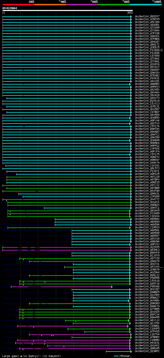Select last hit UniRef100_Q19RP2

point(147,351)
